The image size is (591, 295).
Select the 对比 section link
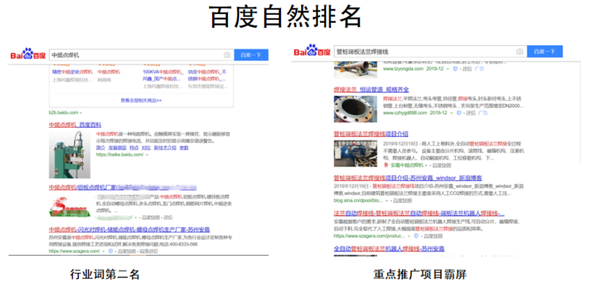click(146, 148)
